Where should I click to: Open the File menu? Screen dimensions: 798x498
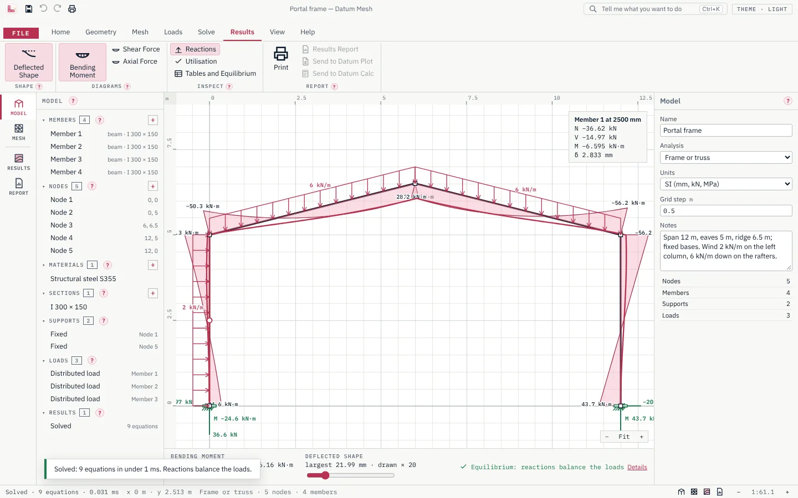click(21, 33)
